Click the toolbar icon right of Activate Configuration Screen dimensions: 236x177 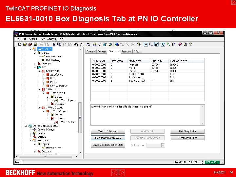coord(110,44)
